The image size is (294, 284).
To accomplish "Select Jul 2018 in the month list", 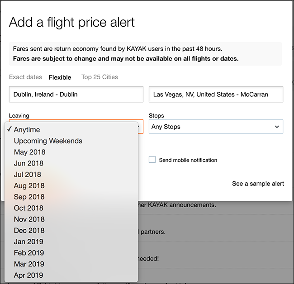I will pyautogui.click(x=28, y=175).
